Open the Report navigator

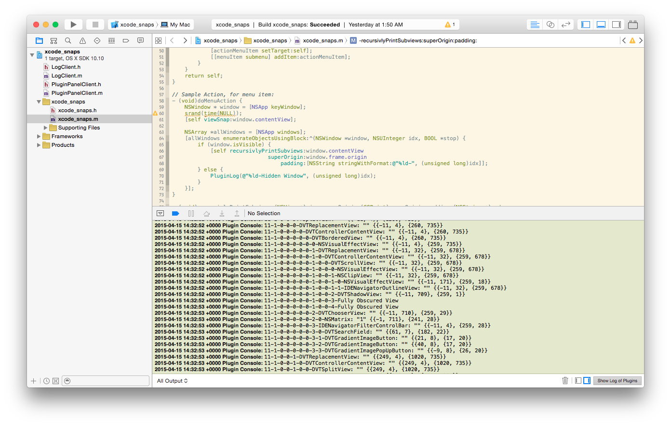(x=140, y=40)
